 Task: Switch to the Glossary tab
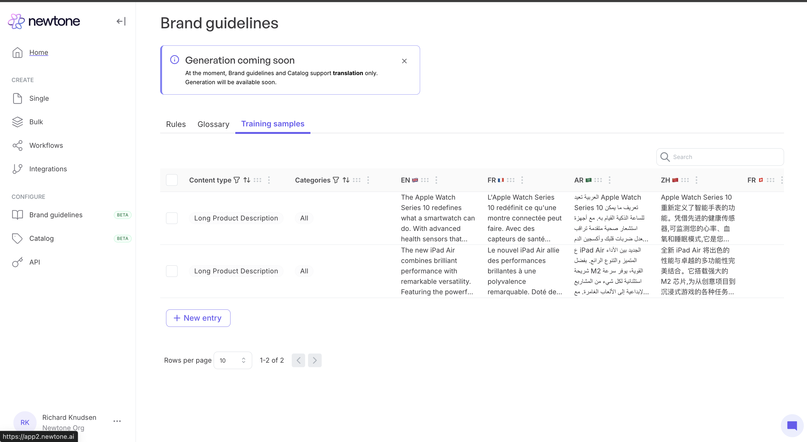(213, 124)
